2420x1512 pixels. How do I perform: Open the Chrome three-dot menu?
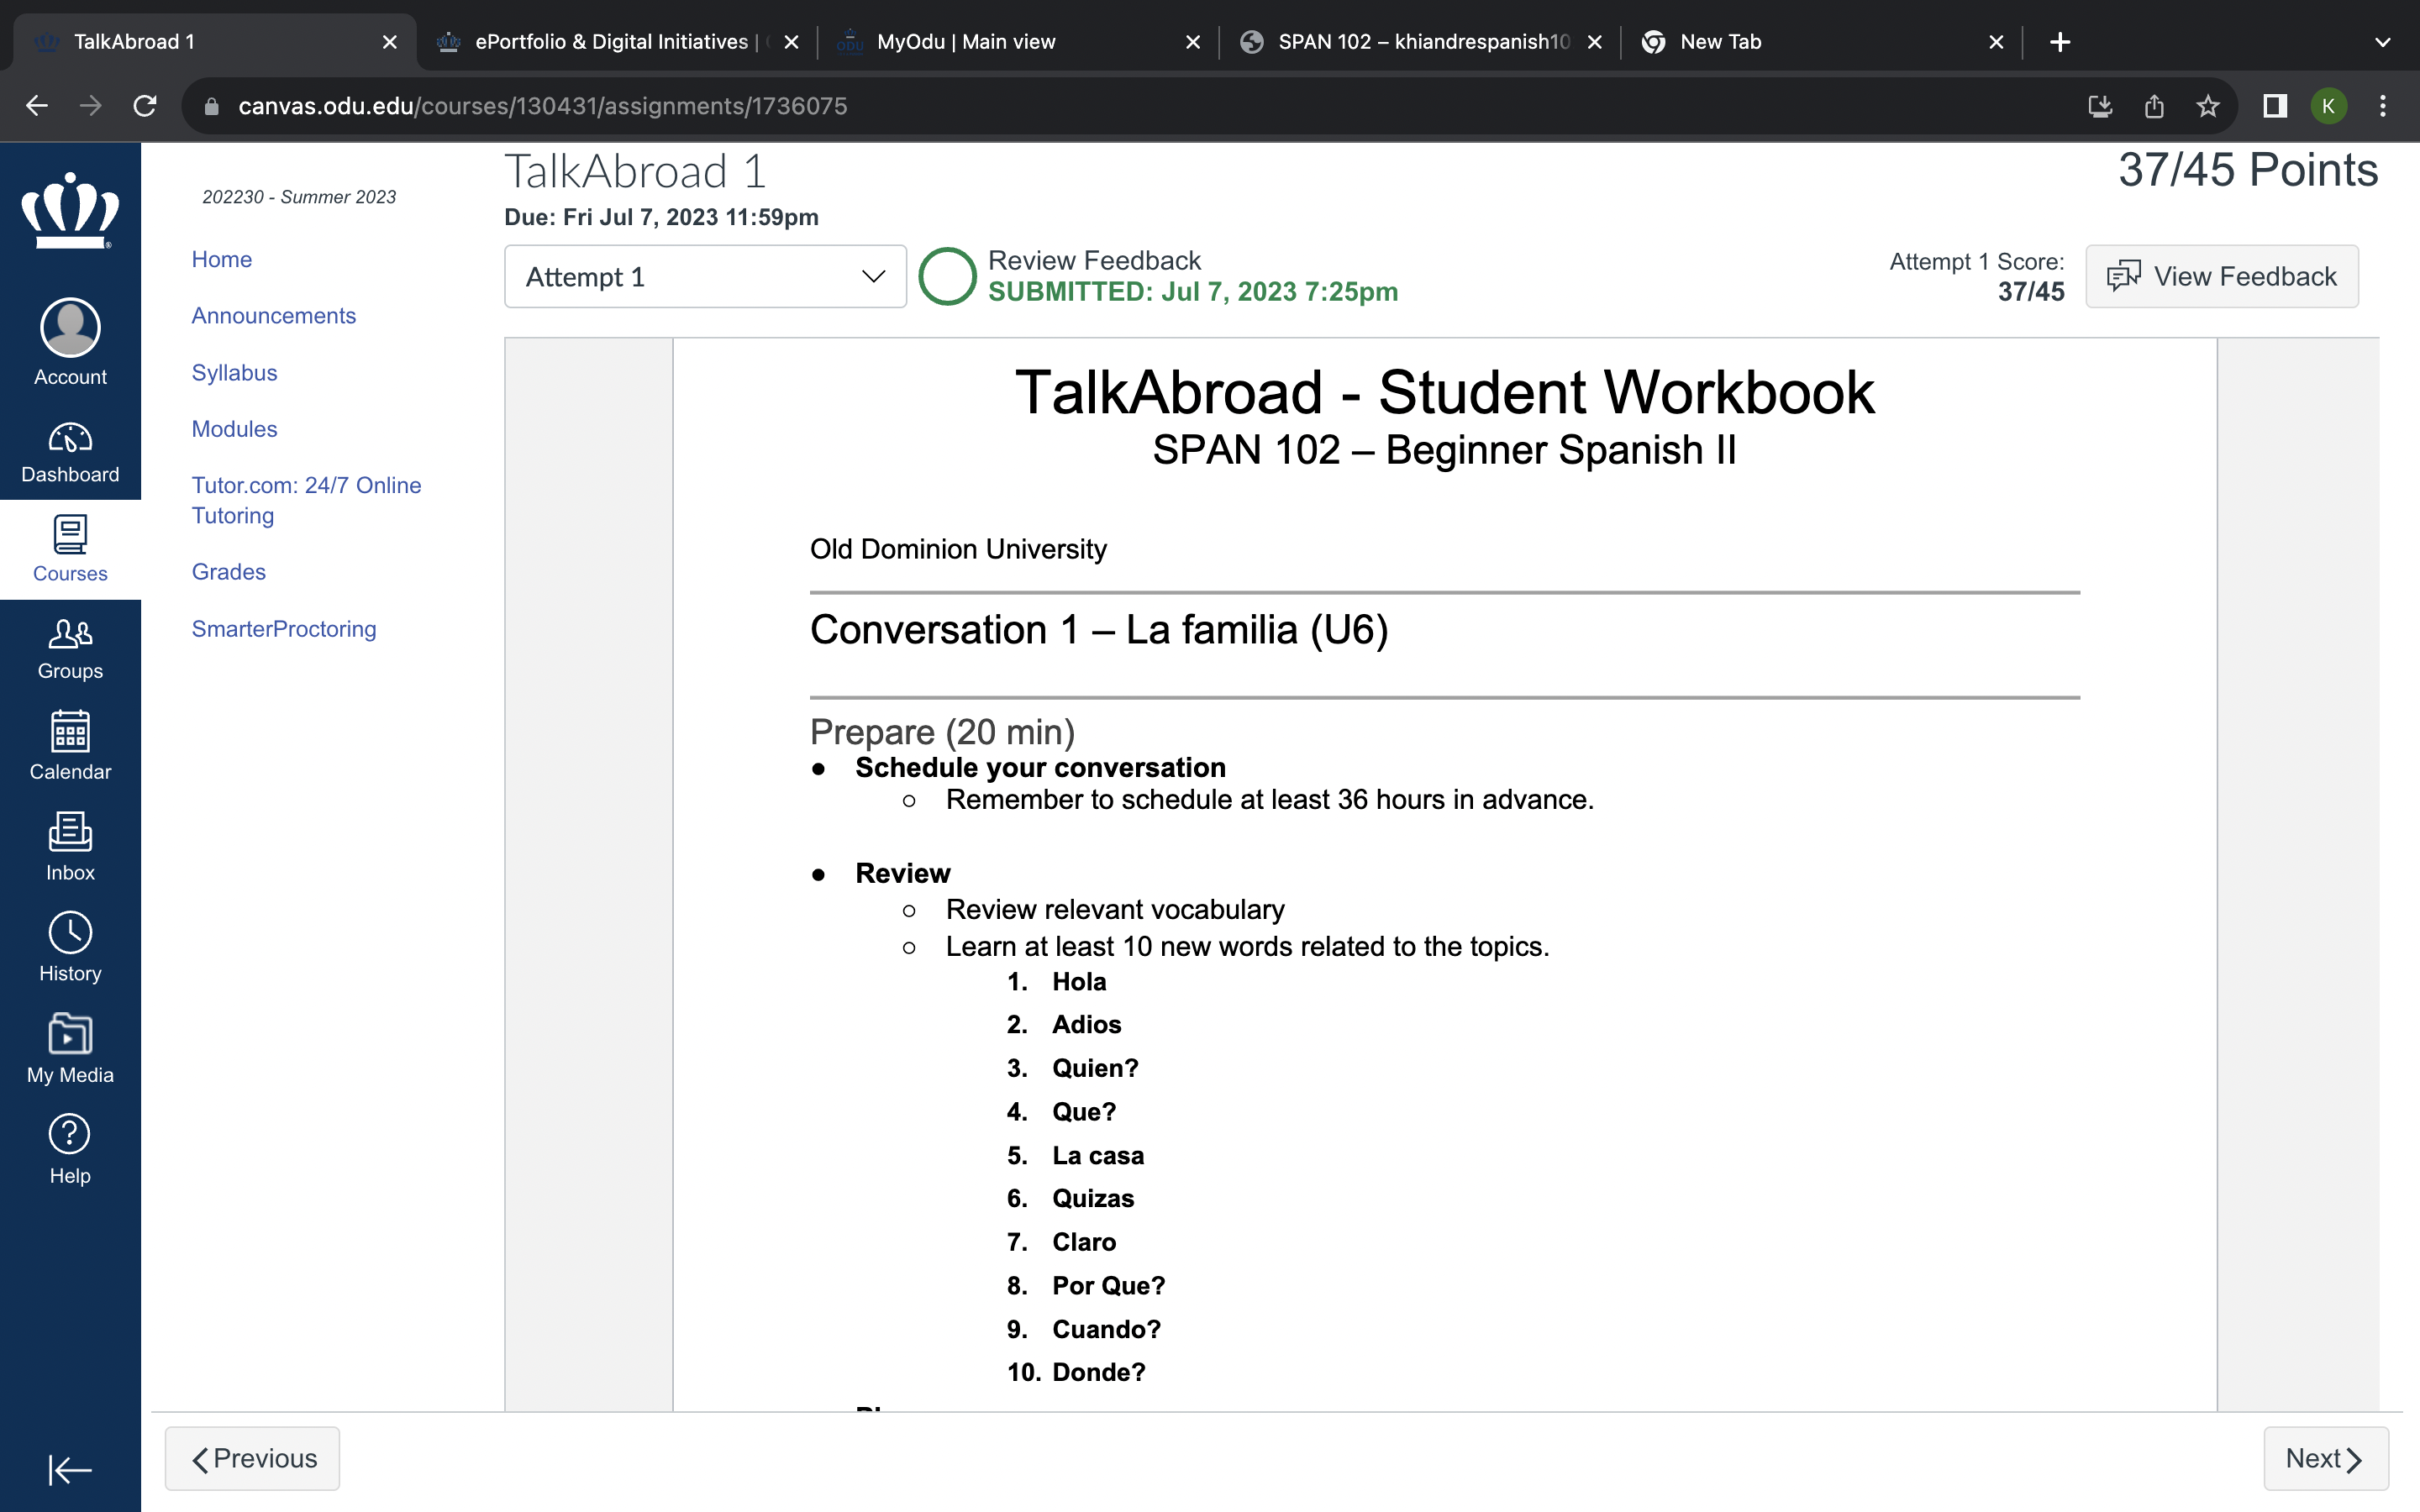[2383, 106]
